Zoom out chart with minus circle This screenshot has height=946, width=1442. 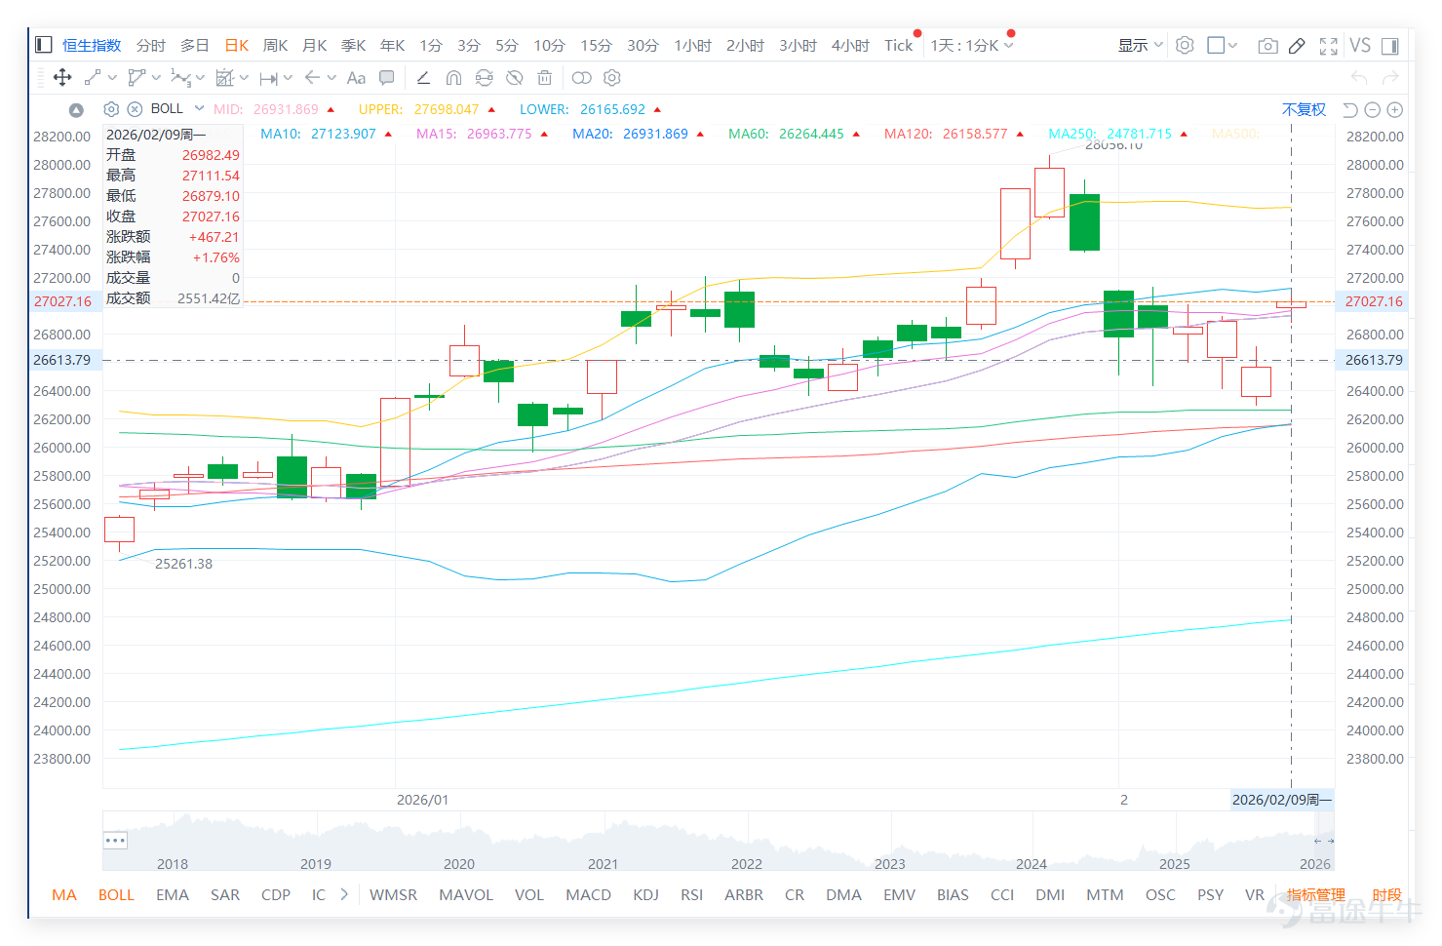pos(1373,110)
